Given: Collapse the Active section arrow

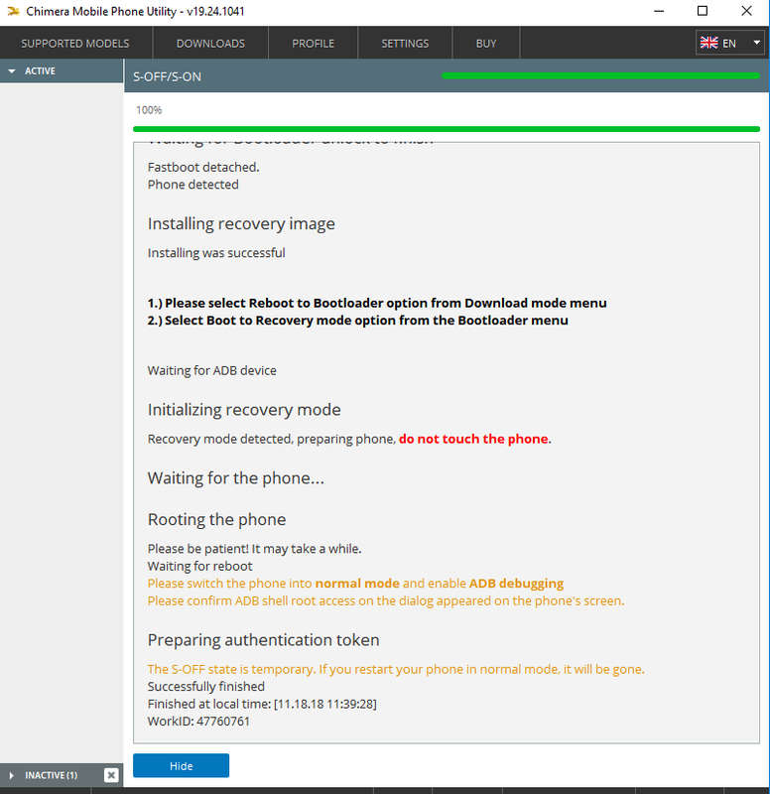Looking at the screenshot, I should coord(12,70).
